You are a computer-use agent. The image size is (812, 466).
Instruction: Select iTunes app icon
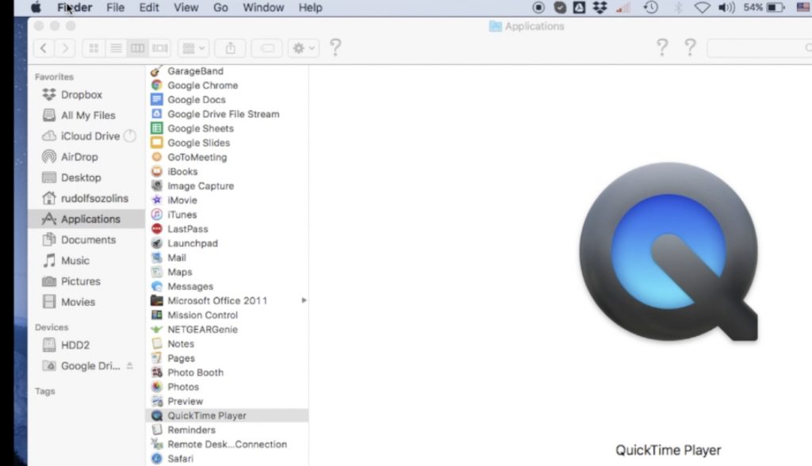click(x=156, y=214)
